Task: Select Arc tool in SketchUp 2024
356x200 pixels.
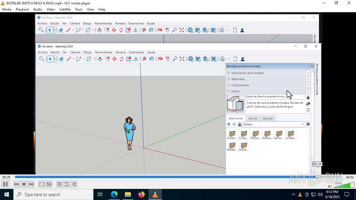Action: pos(79,59)
